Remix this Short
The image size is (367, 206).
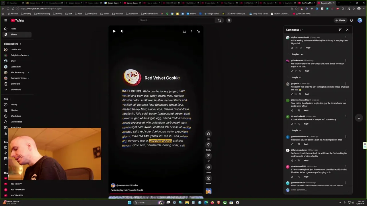(208, 178)
